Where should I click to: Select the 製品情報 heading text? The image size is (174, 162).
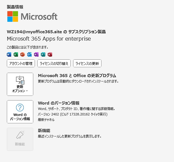[x=15, y=7]
